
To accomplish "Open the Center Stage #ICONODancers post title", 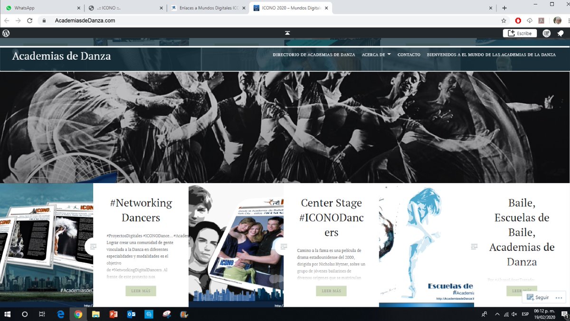I will point(331,218).
